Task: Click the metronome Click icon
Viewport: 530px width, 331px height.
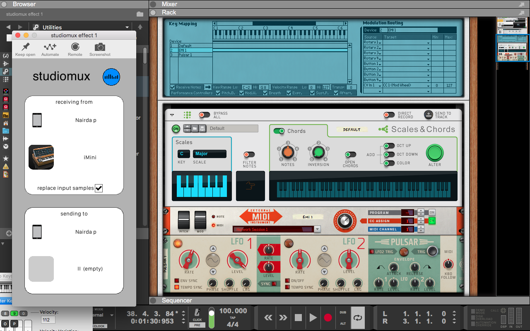Action: [198, 313]
